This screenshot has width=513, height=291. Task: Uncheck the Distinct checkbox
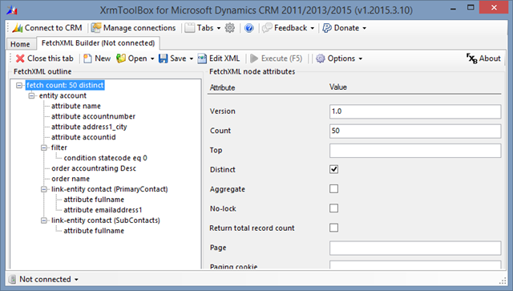point(333,169)
